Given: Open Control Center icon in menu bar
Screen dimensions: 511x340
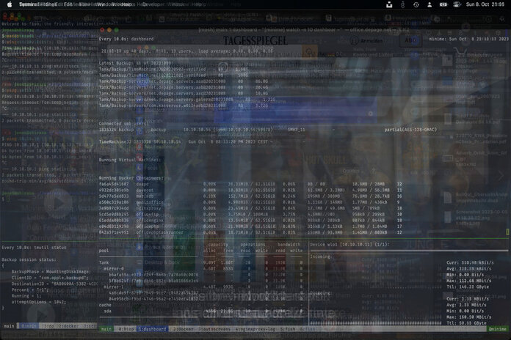Looking at the screenshot, I should [457, 4].
